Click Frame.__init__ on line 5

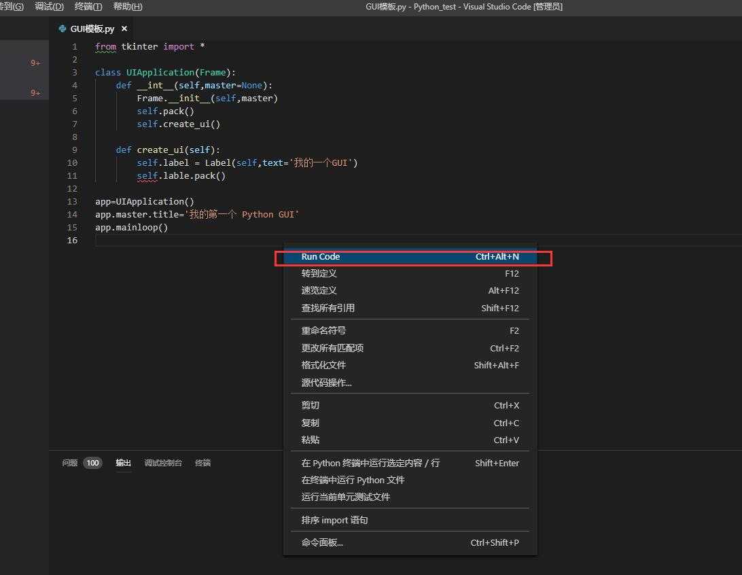173,99
